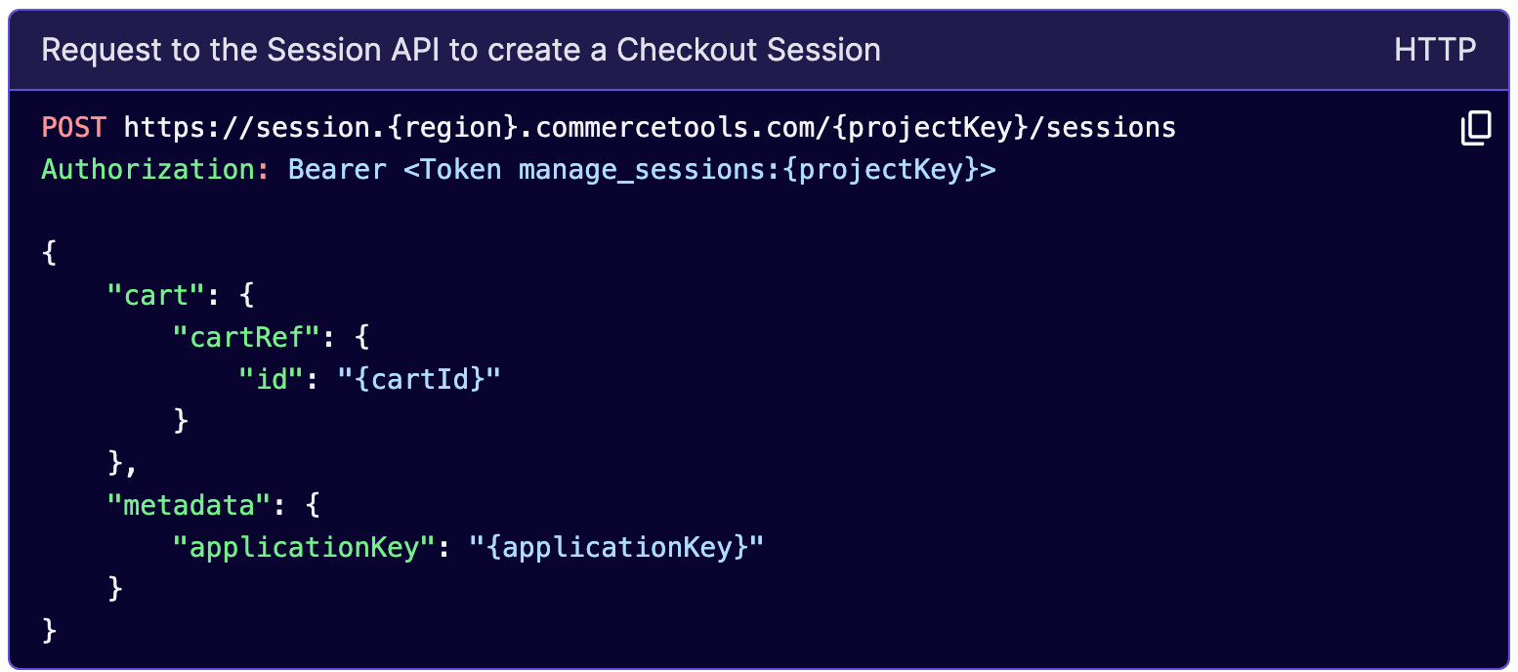This screenshot has width=1518, height=672.
Task: Click the "metadata" JSON key
Action: pyautogui.click(x=190, y=505)
